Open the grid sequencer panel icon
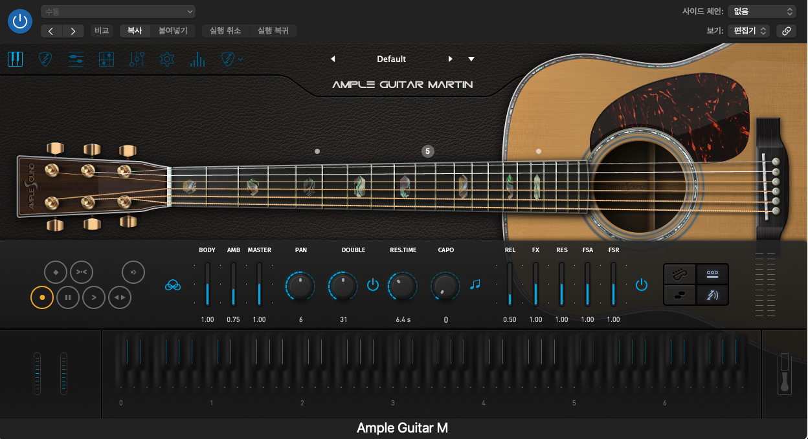Image resolution: width=808 pixels, height=439 pixels. pos(106,59)
